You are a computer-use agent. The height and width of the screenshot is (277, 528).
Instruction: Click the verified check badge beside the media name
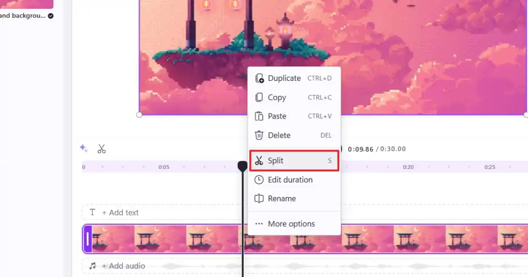(x=51, y=16)
